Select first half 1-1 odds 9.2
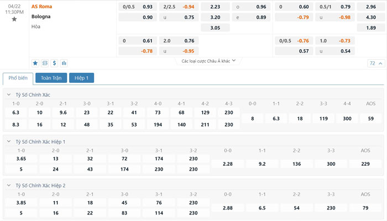Screen dimensions: 387x221 point(262,164)
